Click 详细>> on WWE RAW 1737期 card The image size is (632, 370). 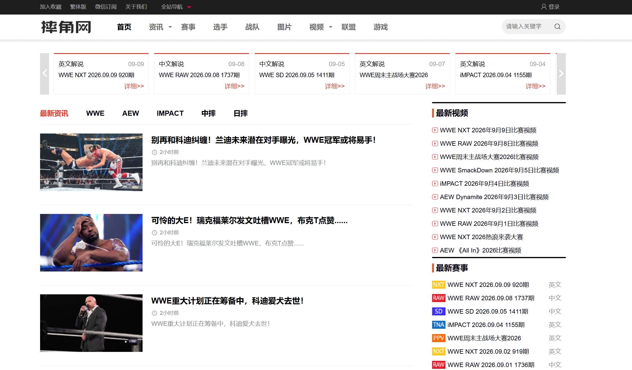234,86
